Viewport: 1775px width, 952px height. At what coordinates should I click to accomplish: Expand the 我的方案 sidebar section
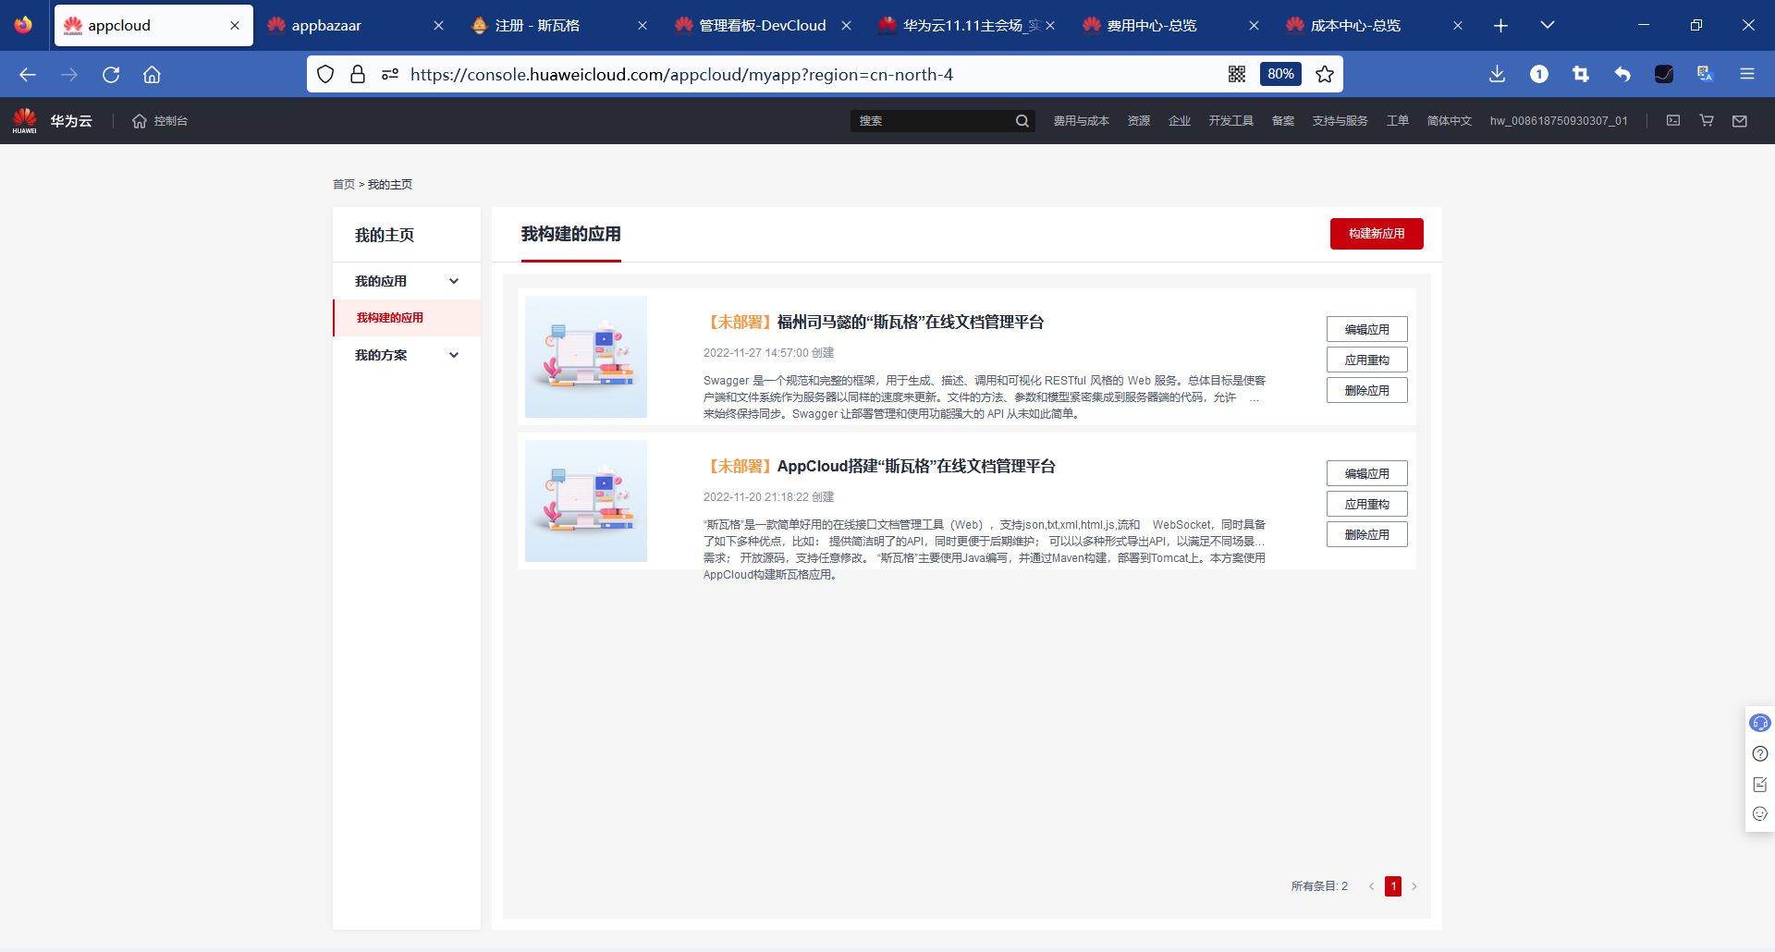tap(407, 355)
